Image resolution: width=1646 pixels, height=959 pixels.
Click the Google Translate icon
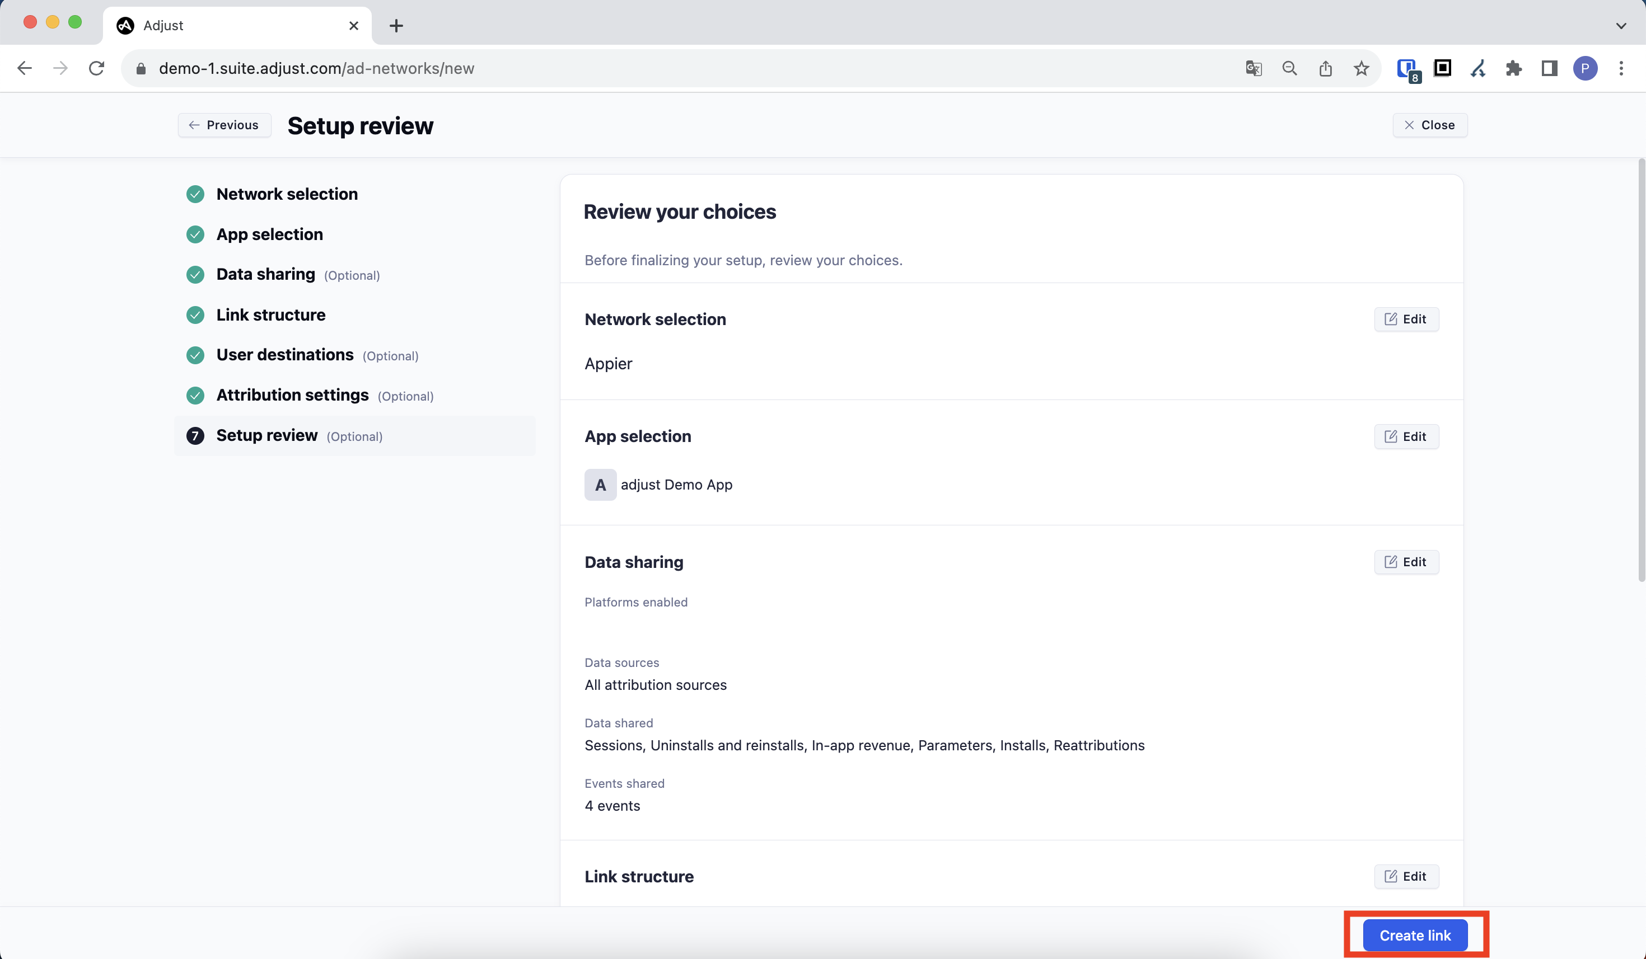tap(1253, 69)
